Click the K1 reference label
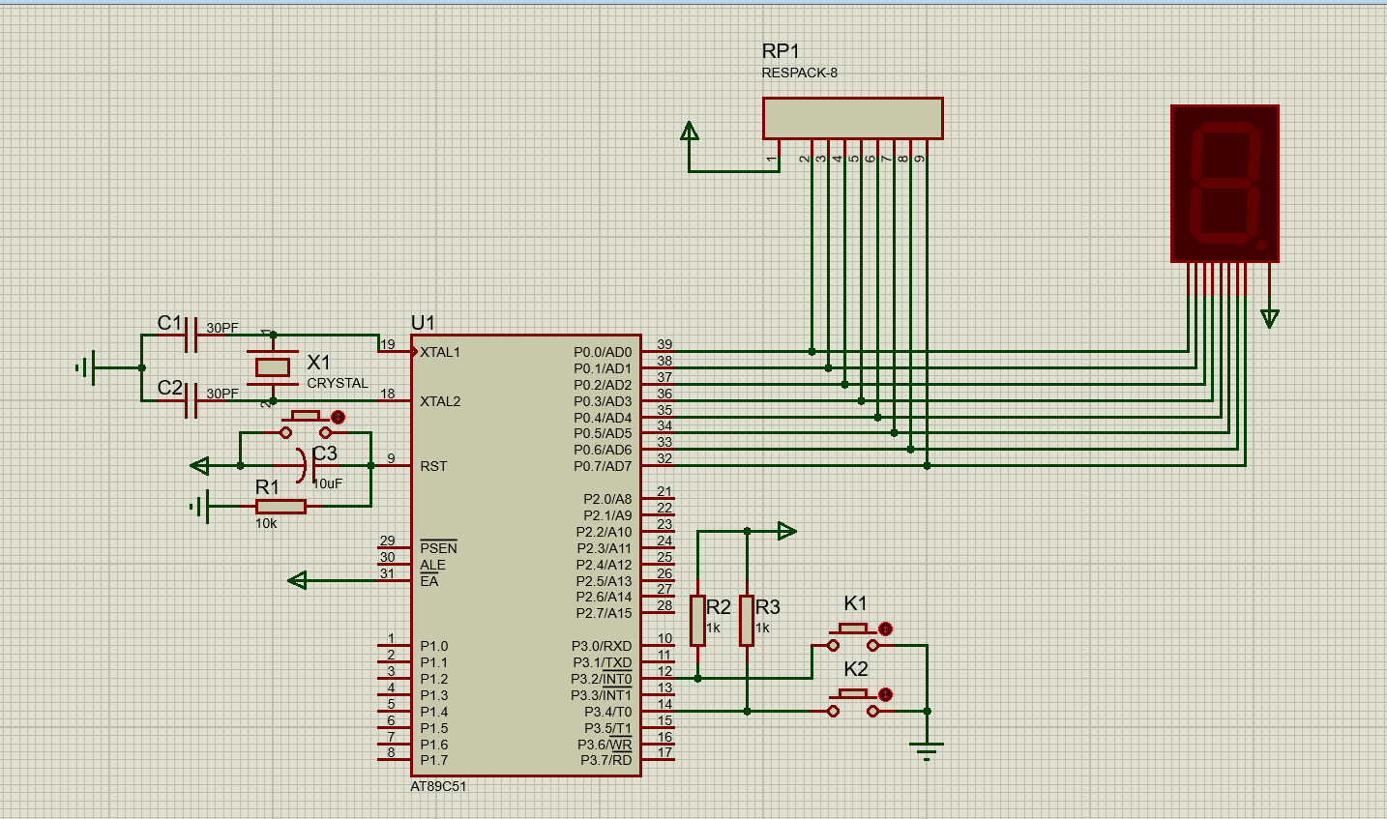Screen dimensions: 1387x819 (856, 603)
